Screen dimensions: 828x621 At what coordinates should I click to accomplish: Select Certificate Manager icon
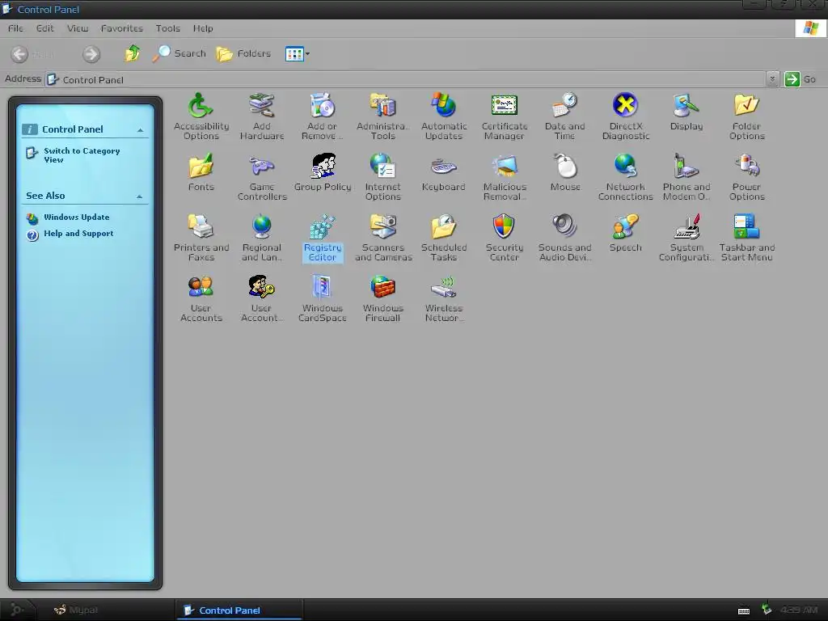point(505,116)
